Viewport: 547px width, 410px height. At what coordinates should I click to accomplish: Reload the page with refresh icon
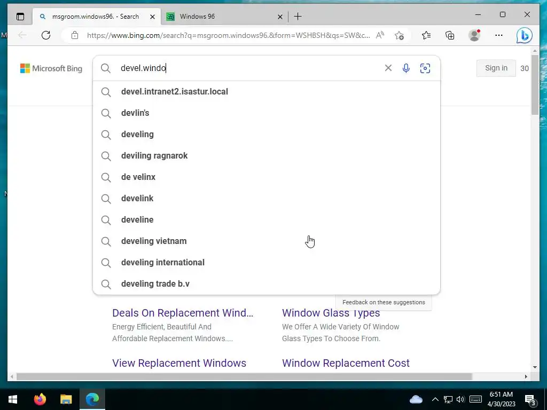tap(46, 35)
